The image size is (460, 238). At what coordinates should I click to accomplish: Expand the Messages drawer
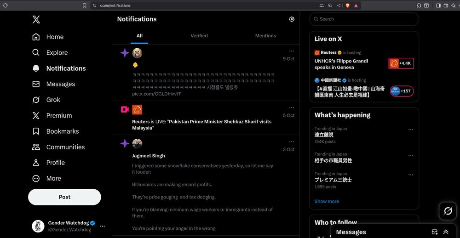click(446, 232)
